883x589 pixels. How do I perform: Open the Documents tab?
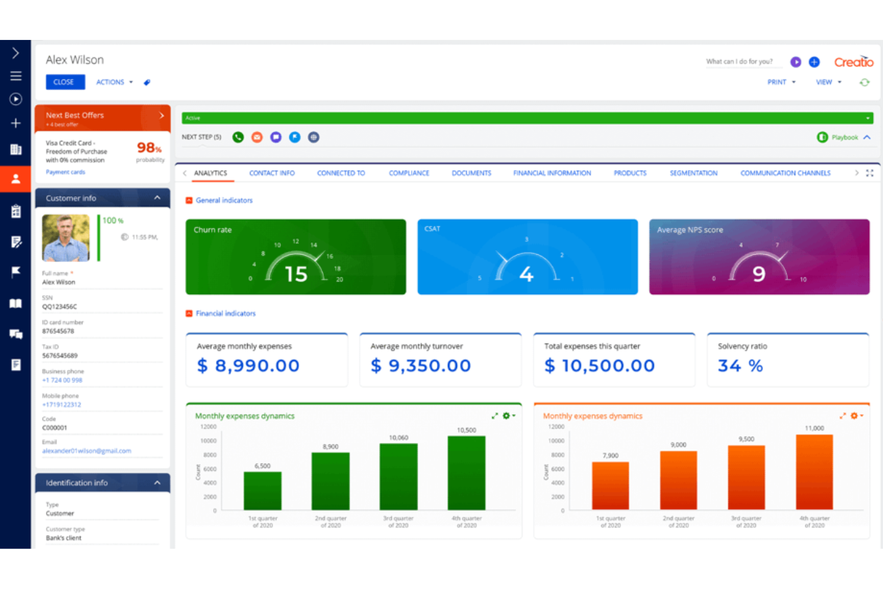pyautogui.click(x=471, y=172)
